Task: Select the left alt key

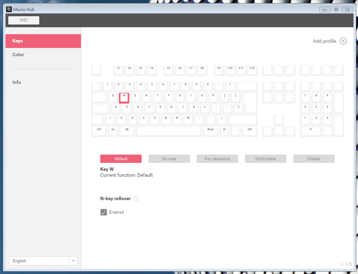Action: coord(127,132)
